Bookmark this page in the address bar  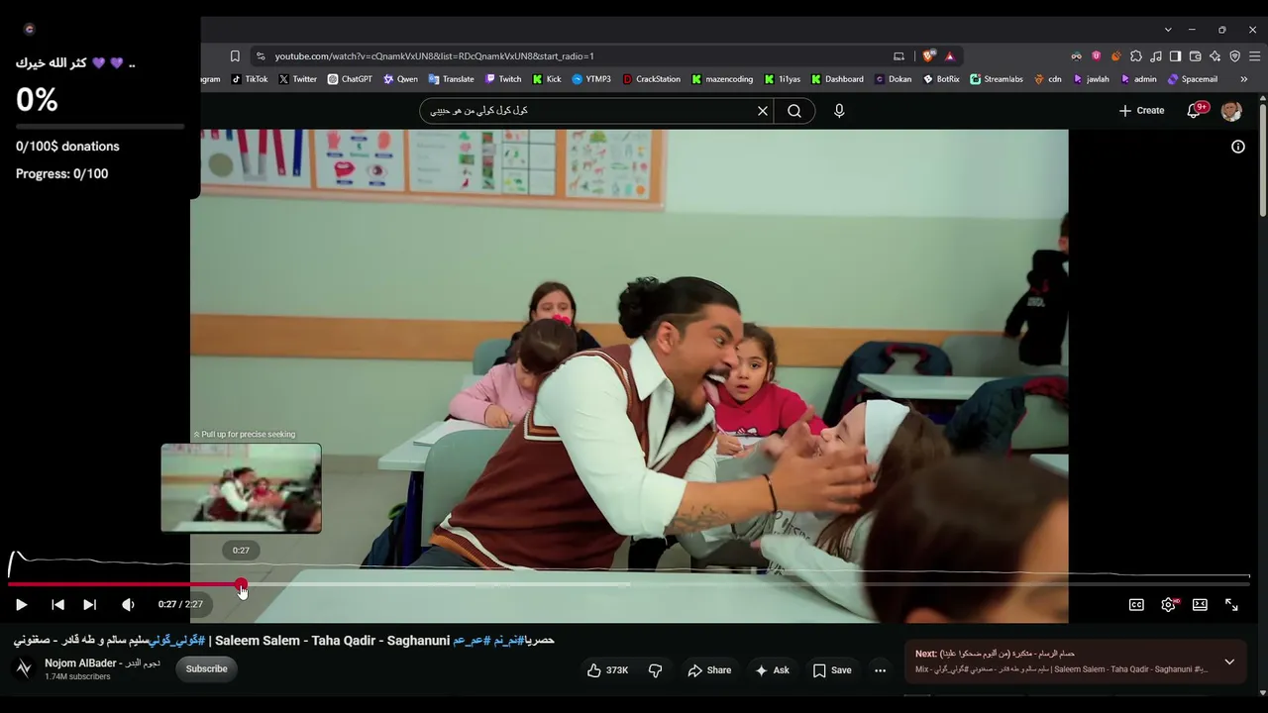click(x=235, y=56)
